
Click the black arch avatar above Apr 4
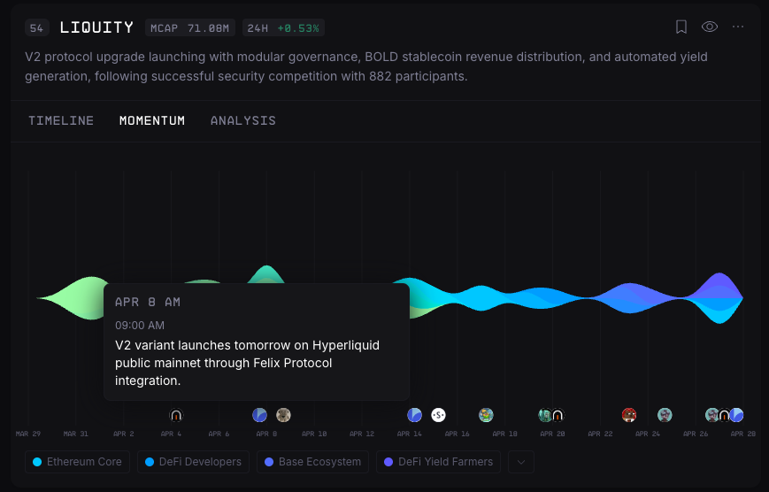[x=176, y=416]
